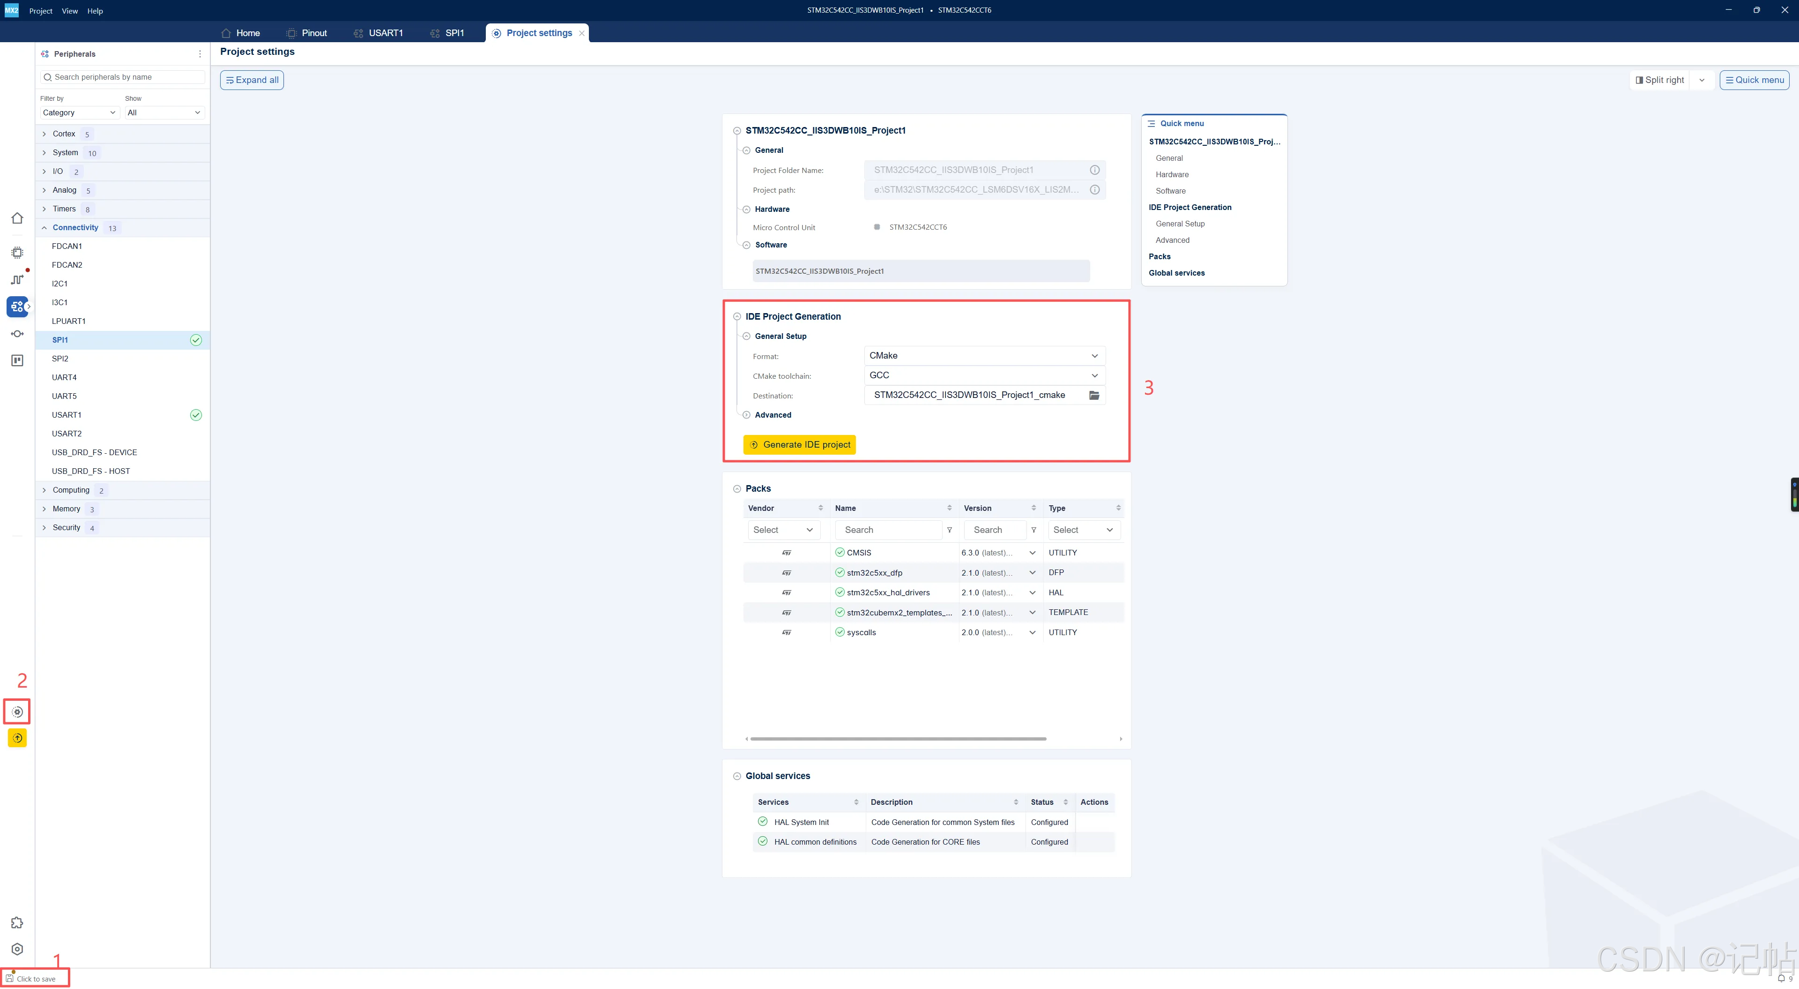
Task: Click the Quick menu button
Action: [1754, 80]
